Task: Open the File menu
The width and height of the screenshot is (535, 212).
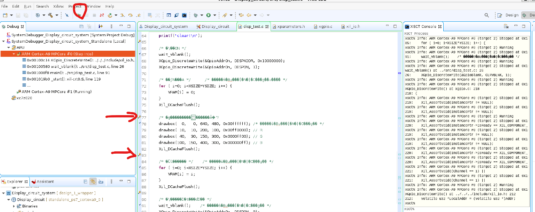Action: 5,6
